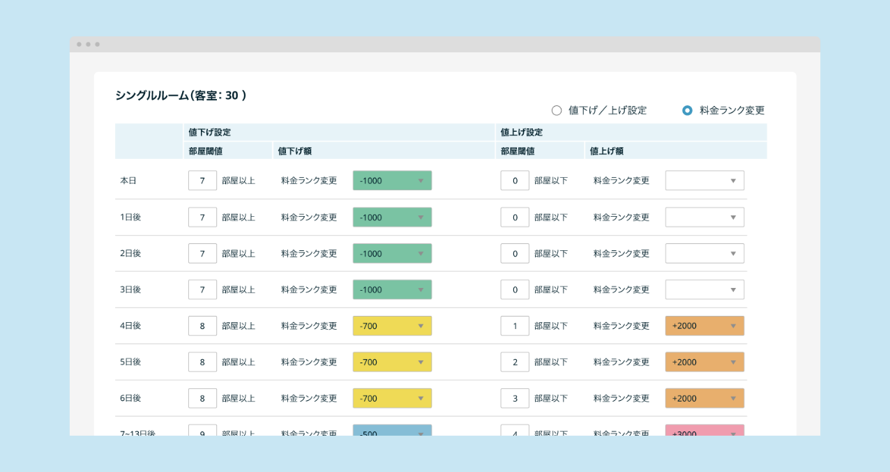Open the 6日後 orange +2000 dropdown
The width and height of the screenshot is (890, 472).
(x=704, y=398)
